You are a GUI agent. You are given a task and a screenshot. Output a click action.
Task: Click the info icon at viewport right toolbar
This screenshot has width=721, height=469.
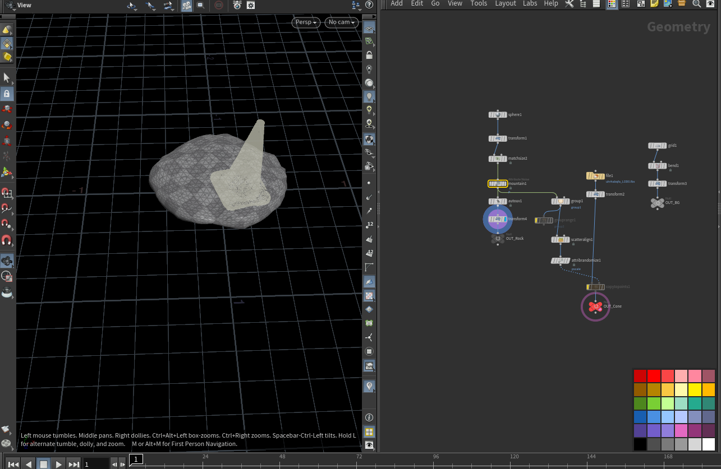[x=369, y=417]
